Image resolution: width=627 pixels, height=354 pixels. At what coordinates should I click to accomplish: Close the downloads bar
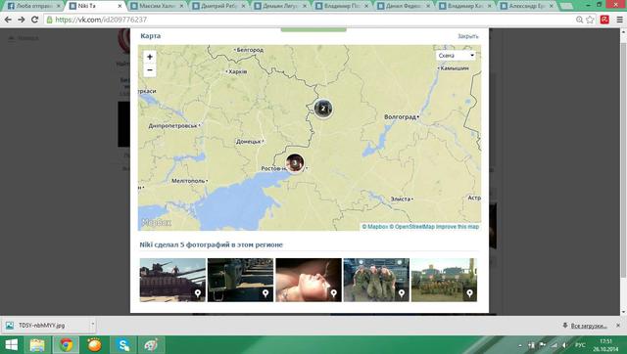618,326
